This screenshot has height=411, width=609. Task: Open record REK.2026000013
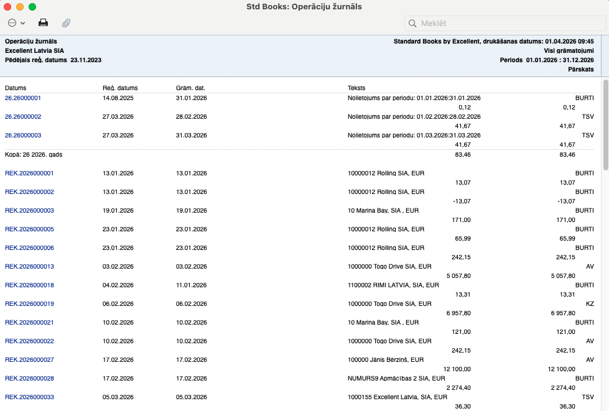point(29,267)
